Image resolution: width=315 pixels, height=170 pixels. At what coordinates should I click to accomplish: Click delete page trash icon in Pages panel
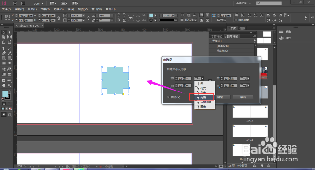[x=268, y=166]
